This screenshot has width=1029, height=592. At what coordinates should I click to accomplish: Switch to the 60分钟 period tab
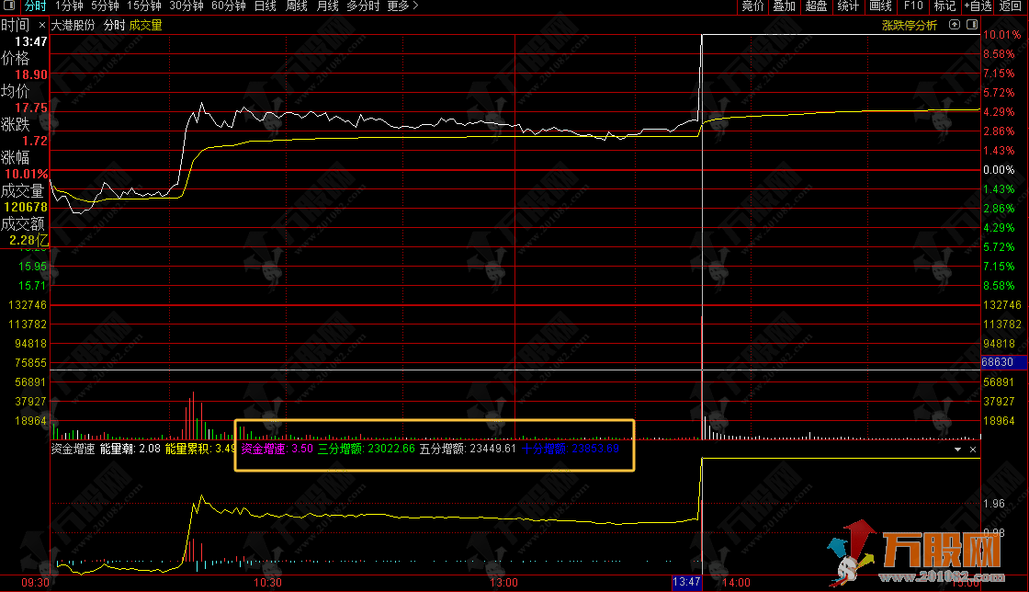click(228, 6)
